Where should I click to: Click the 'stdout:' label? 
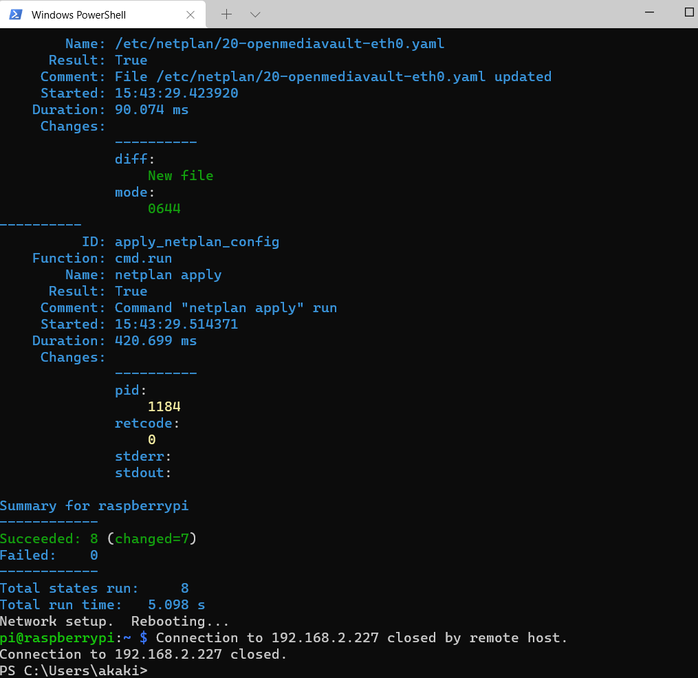pyautogui.click(x=143, y=472)
